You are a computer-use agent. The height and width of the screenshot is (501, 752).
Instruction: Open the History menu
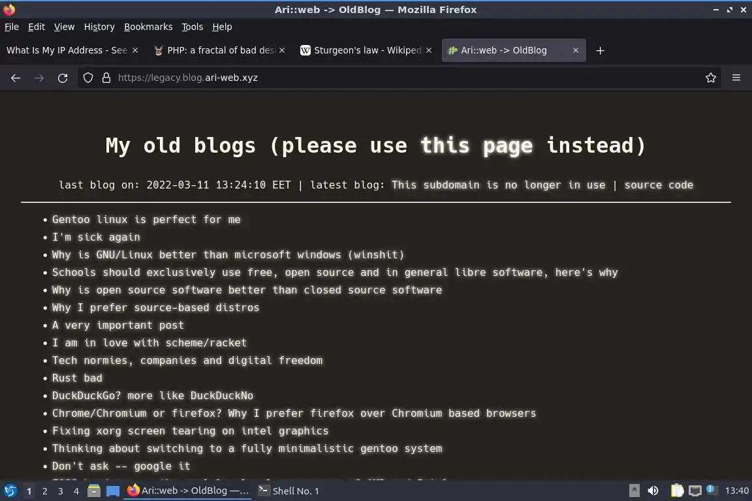[x=99, y=27]
